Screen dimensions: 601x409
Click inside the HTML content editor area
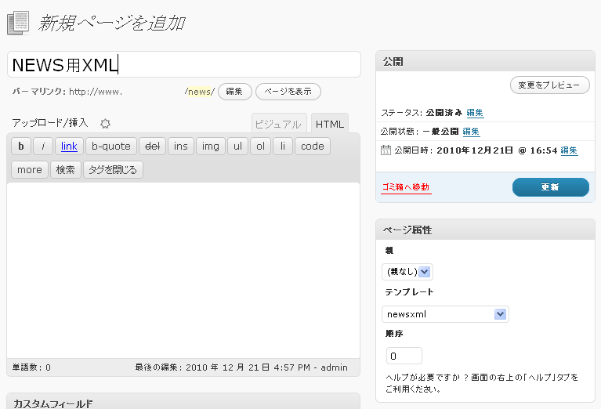(183, 270)
